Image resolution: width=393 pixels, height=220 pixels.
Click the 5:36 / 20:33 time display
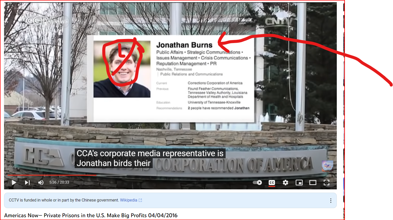pos(59,182)
